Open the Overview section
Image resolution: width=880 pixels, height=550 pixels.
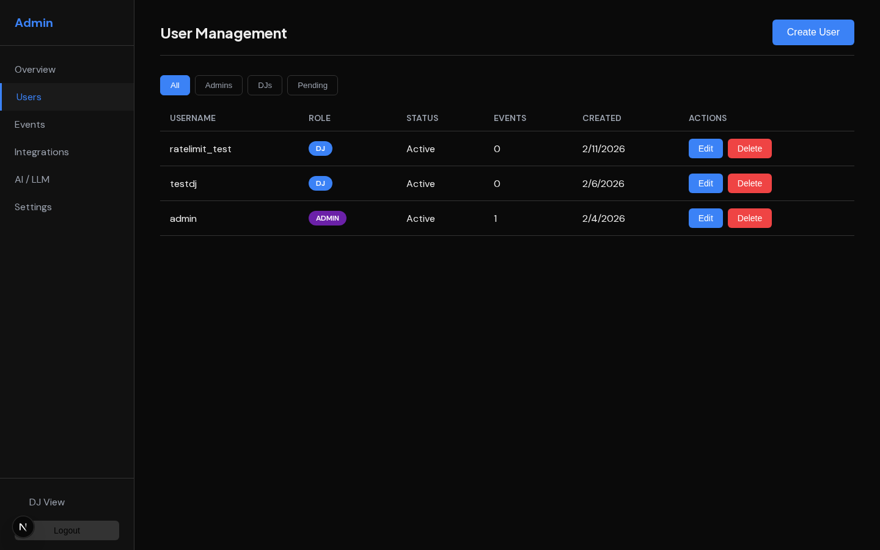point(35,69)
